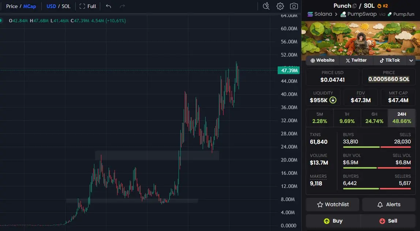Viewport: 420px width, 231px height.
Task: Click the fullscreen brackets icon next to Full
Action: coord(82,6)
